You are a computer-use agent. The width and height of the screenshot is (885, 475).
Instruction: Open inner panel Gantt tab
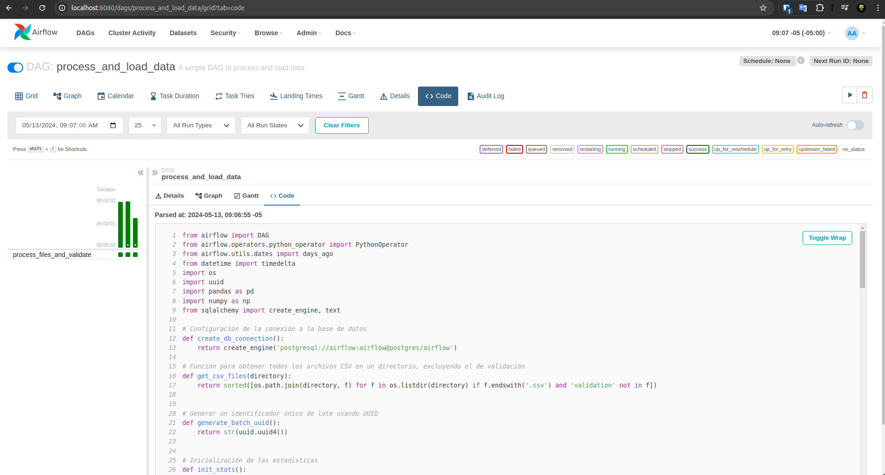click(247, 196)
